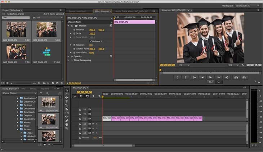Click the Find magnifier in Project panel

(48, 83)
